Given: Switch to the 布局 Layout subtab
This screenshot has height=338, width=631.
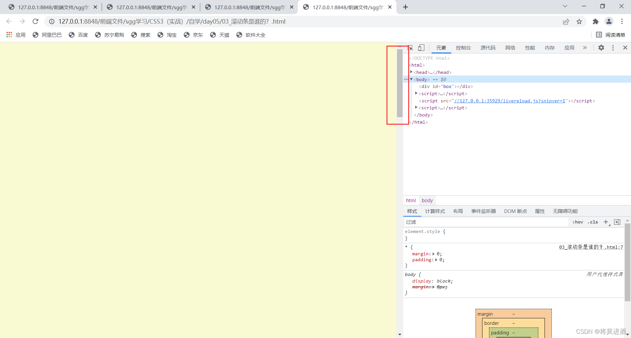Looking at the screenshot, I should coord(458,211).
